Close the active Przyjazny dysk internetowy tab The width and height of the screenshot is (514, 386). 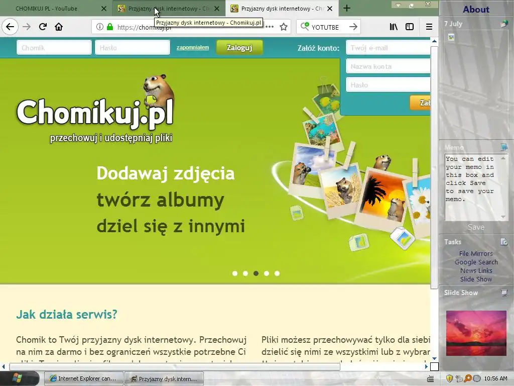tap(330, 9)
